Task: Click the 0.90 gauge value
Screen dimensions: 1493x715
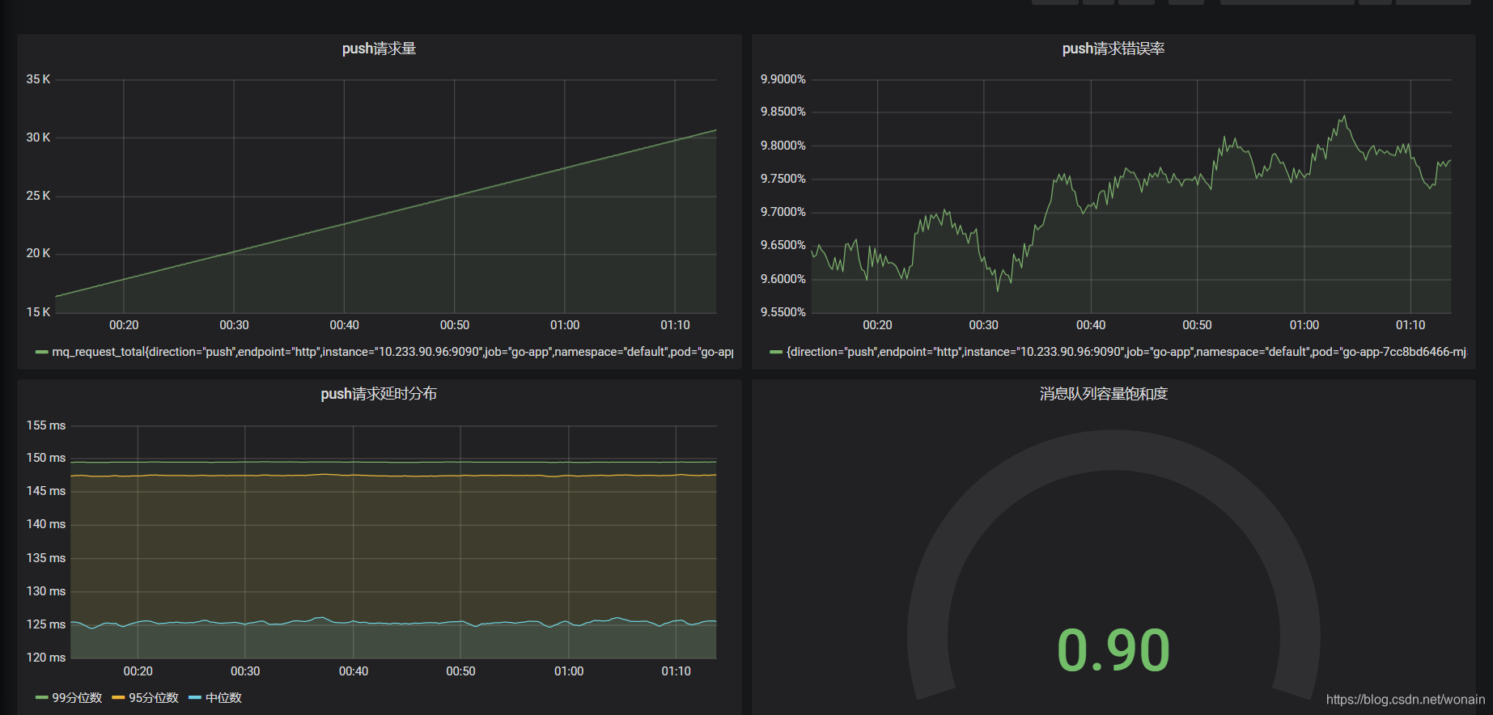Action: coord(1113,650)
